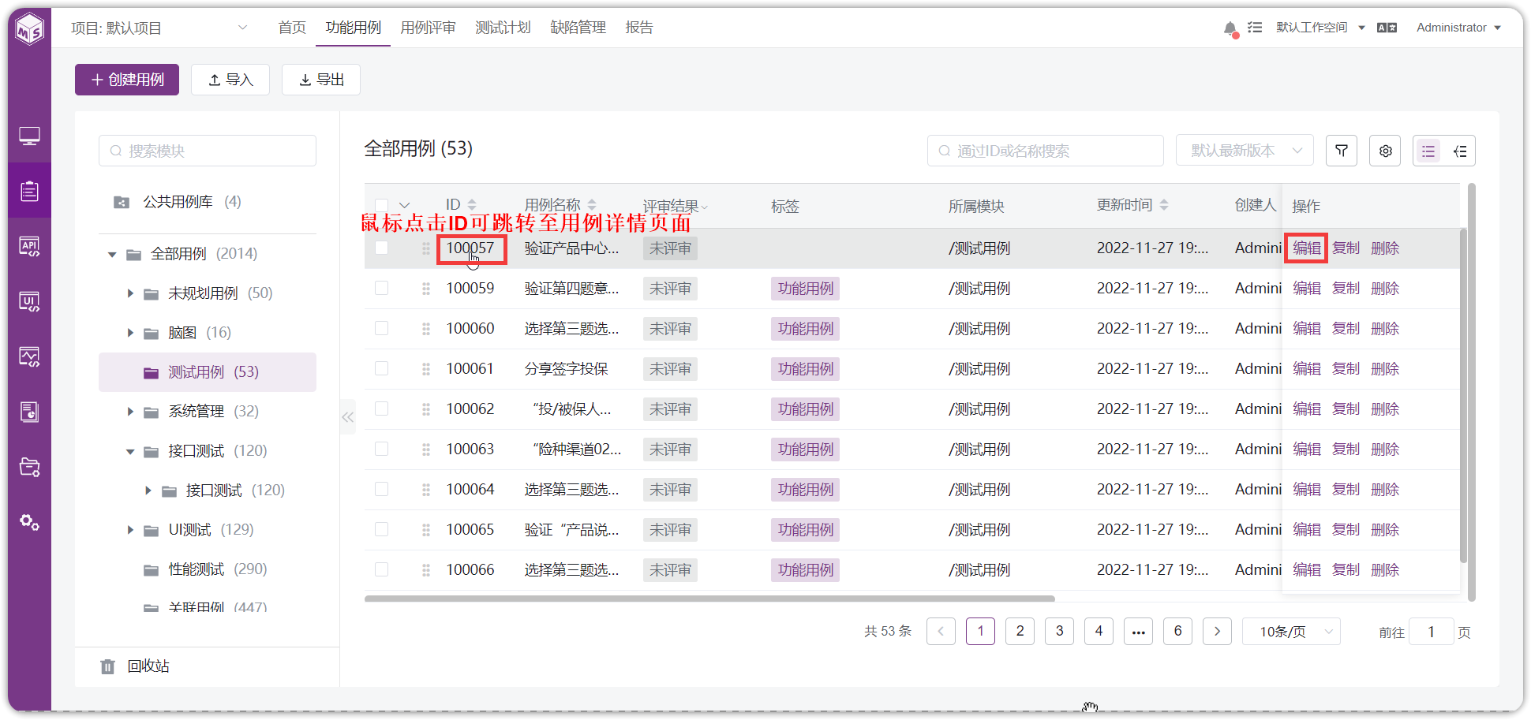Check the box for case 100066
This screenshot has width=1531, height=720.
[x=381, y=569]
